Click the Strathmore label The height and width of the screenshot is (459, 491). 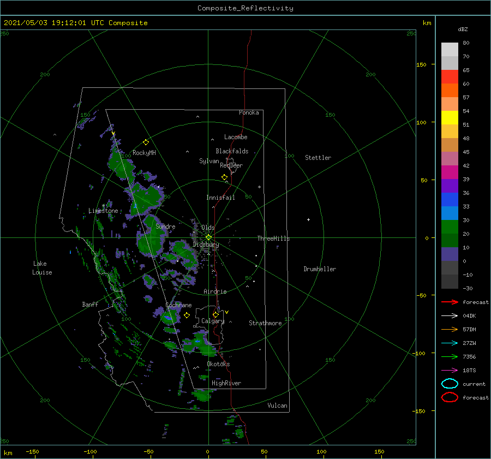[x=265, y=323]
